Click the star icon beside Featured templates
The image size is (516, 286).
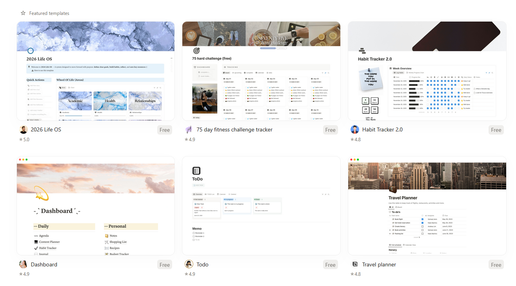click(x=23, y=13)
